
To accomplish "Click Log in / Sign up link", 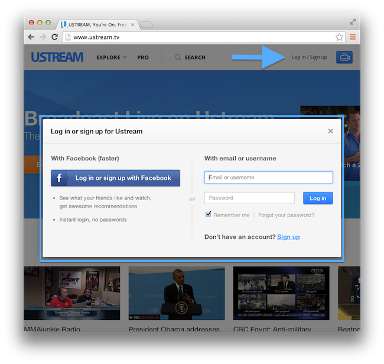I will click(x=310, y=57).
